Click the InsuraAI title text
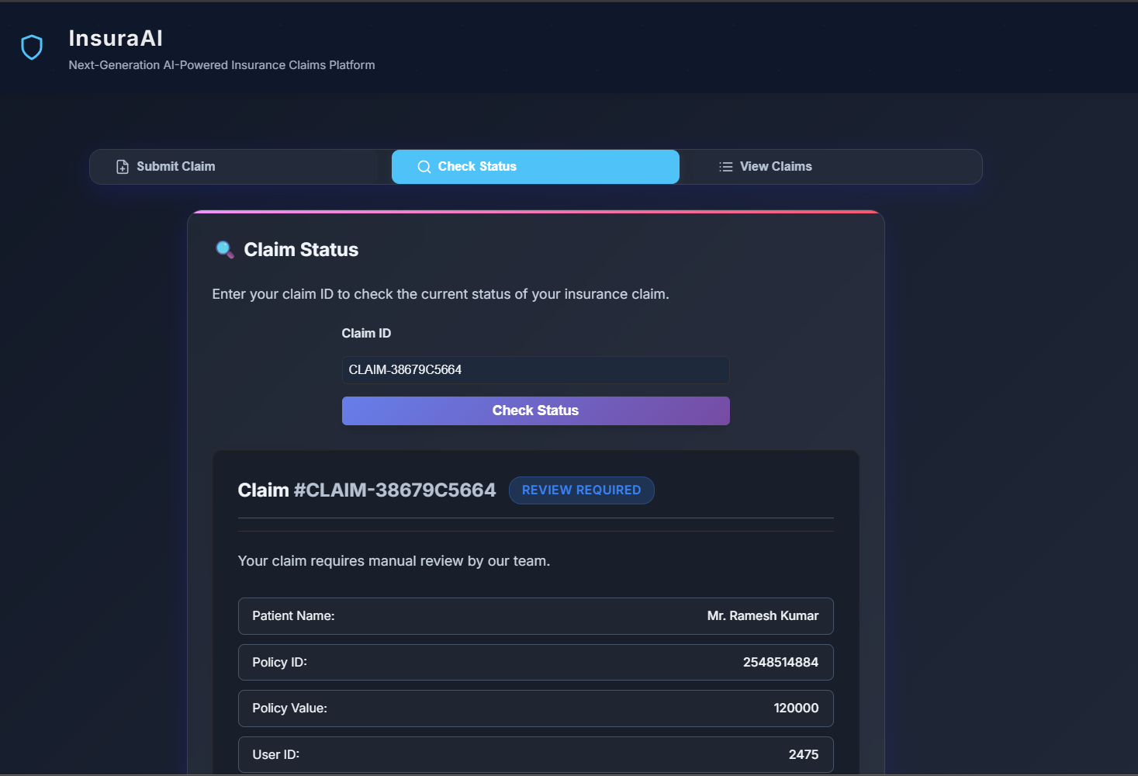Screen dimensions: 1138x776 coord(116,38)
